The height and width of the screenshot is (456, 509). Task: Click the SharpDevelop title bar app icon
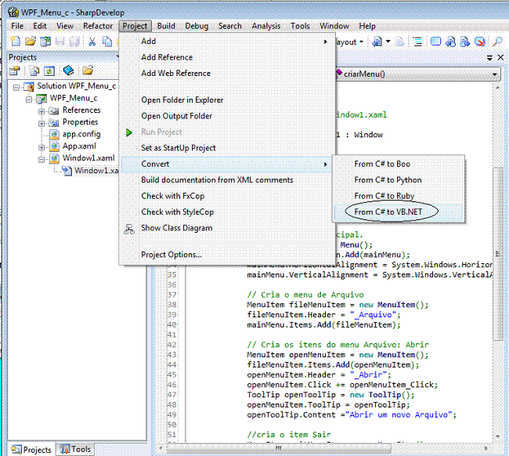[x=13, y=13]
